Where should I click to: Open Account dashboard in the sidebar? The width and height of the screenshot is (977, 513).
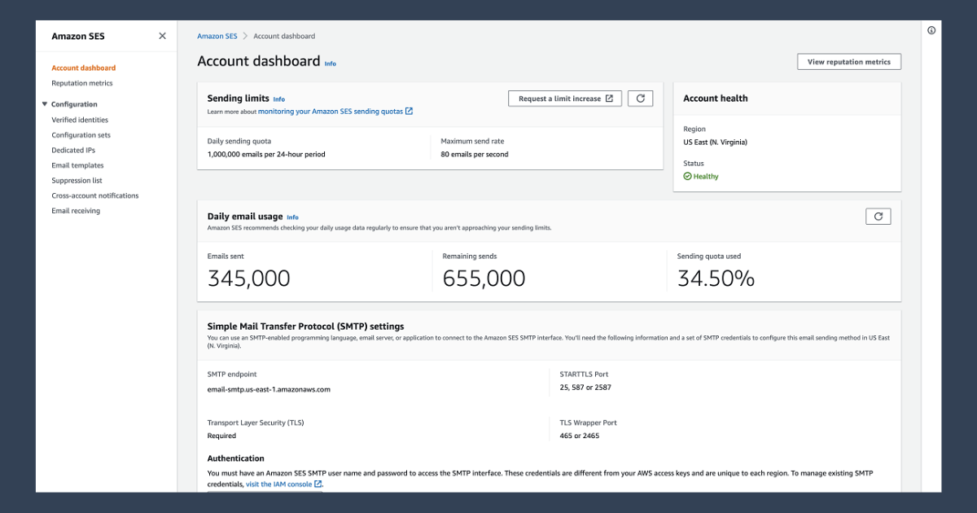(x=84, y=68)
